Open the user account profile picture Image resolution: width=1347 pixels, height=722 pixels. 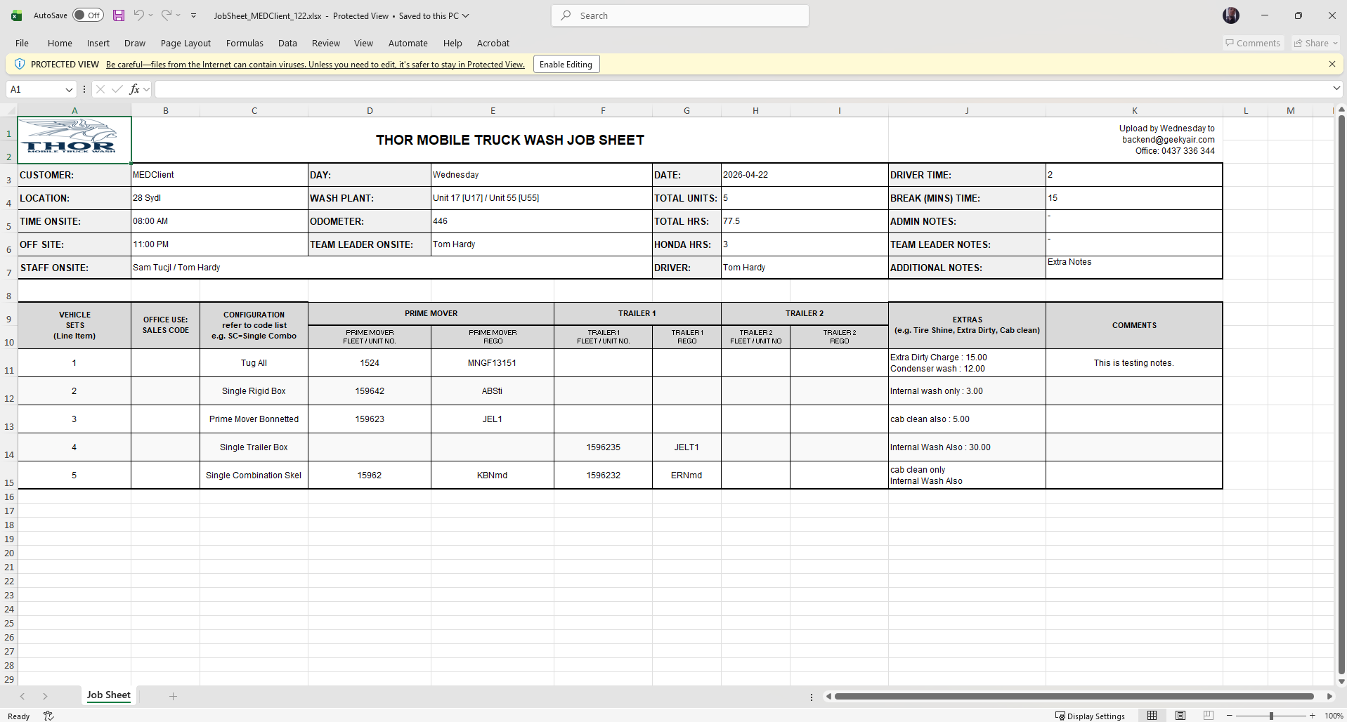click(1231, 15)
